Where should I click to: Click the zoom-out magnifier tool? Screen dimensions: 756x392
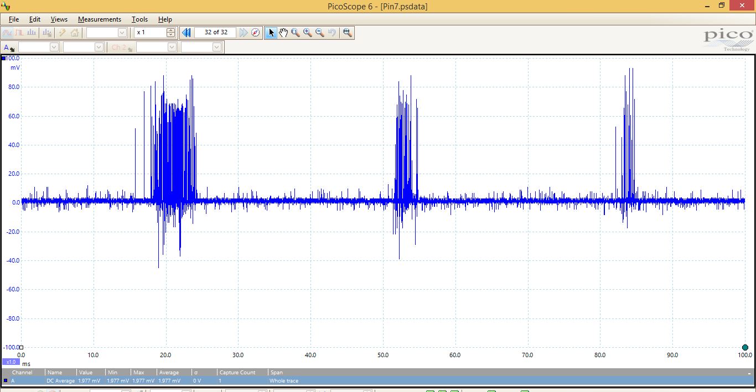(x=320, y=33)
